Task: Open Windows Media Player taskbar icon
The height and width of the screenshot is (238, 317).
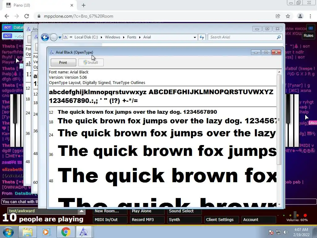Action: coord(46,232)
